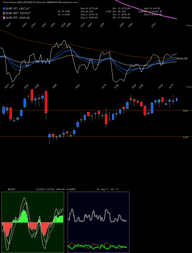Click the 'MACD:' panel heading
Screen dimensions: 192x253
coord(12,189)
